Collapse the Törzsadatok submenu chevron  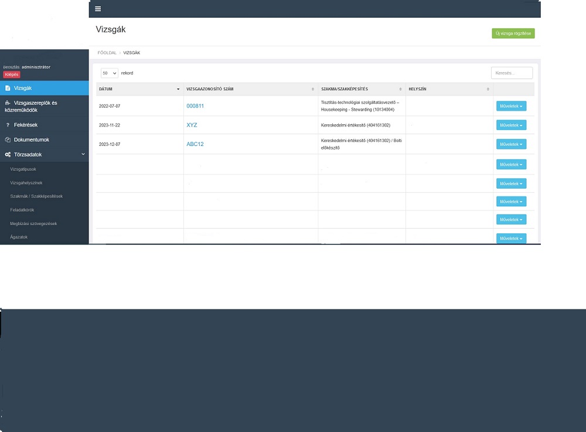click(83, 154)
